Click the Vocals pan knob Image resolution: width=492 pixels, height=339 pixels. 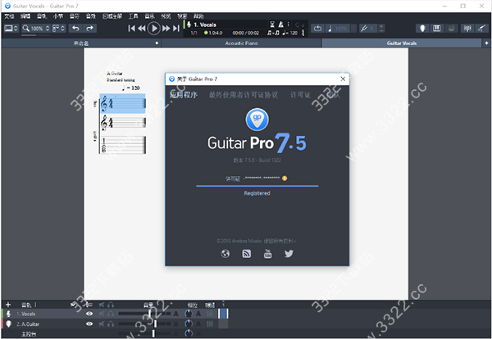(x=189, y=314)
